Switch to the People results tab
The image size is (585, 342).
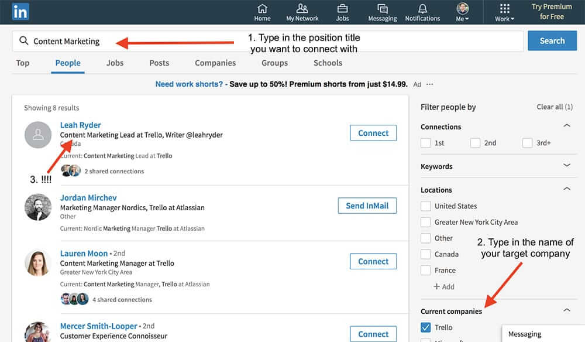coord(67,63)
